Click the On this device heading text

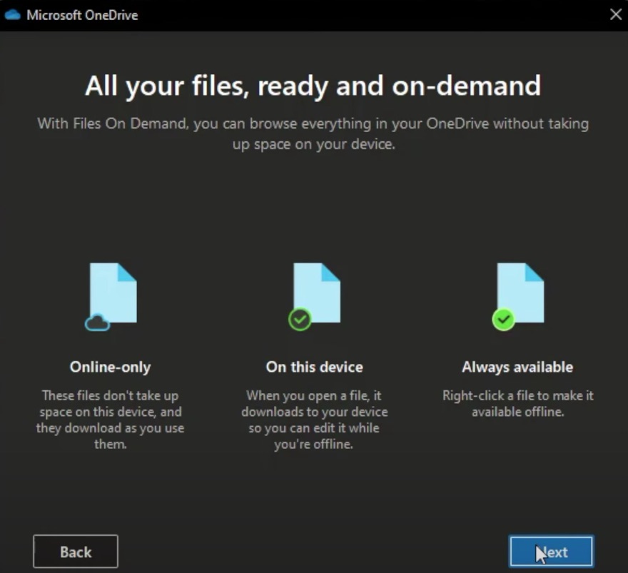(x=314, y=367)
